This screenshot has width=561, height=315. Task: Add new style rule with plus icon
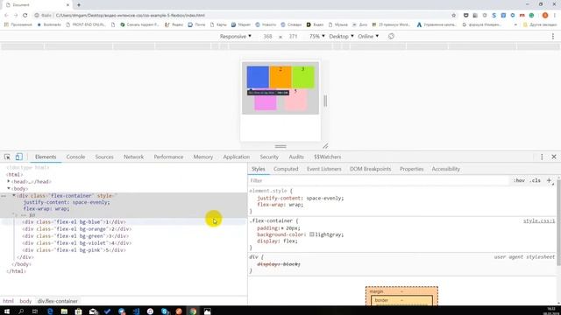pyautogui.click(x=549, y=181)
